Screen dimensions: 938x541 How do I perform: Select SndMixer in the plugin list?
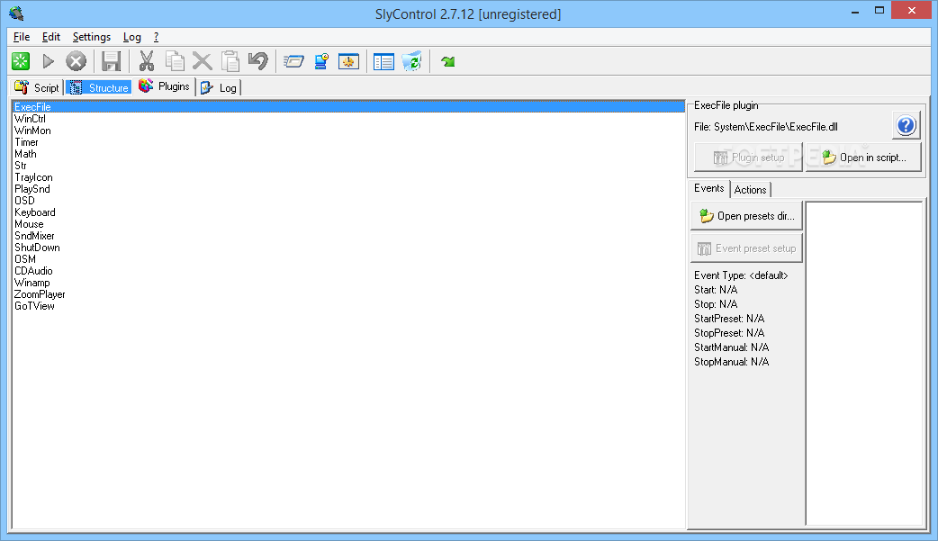pyautogui.click(x=348, y=236)
